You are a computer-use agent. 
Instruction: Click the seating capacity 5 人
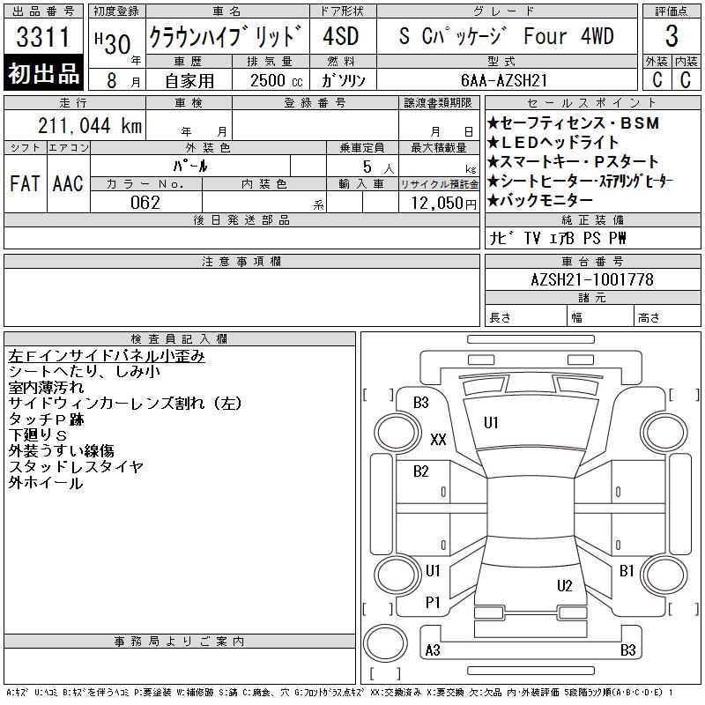tap(379, 167)
